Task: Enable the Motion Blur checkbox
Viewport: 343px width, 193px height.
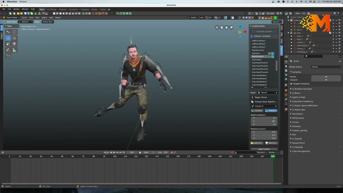Action: 293,110
